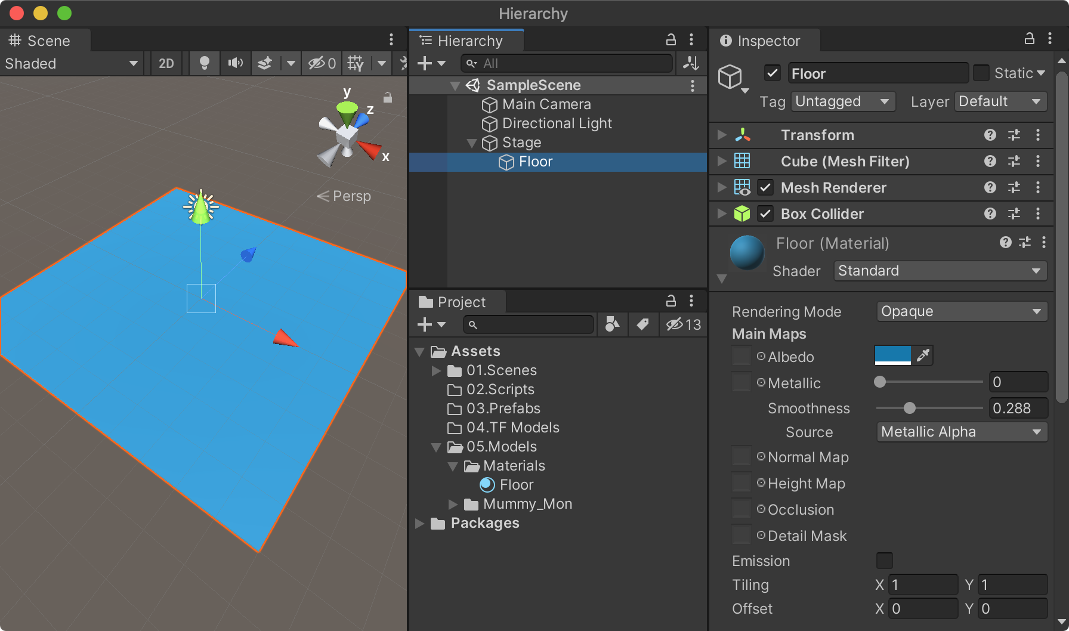Click the Hierarchy lock icon
The width and height of the screenshot is (1069, 631).
pos(671,40)
